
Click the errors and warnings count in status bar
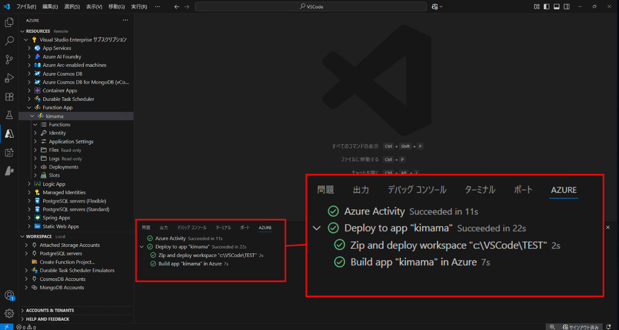[x=26, y=327]
